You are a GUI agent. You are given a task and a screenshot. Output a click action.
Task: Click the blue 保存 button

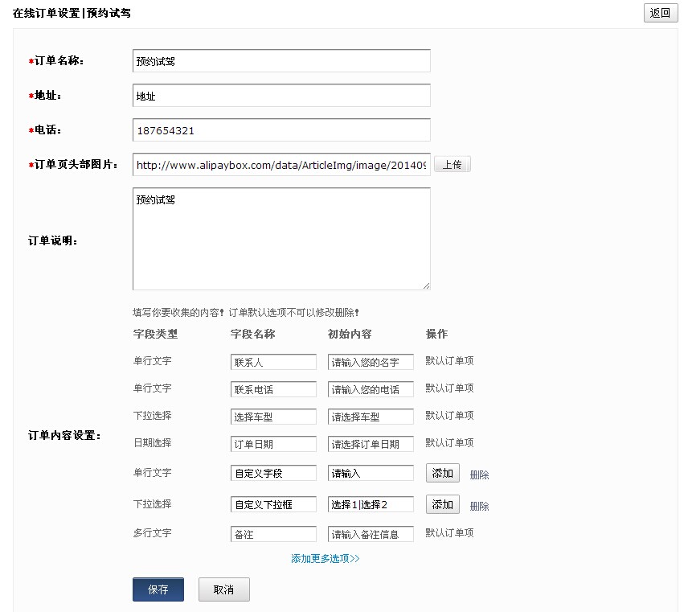point(158,589)
